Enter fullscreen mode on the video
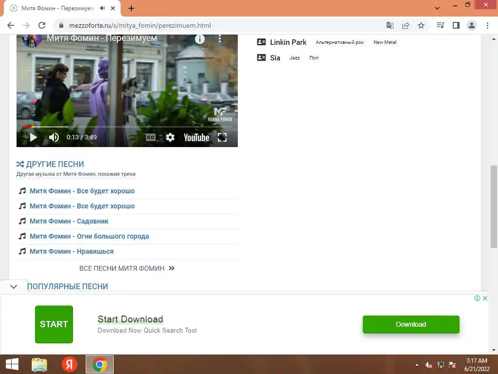 coord(222,137)
